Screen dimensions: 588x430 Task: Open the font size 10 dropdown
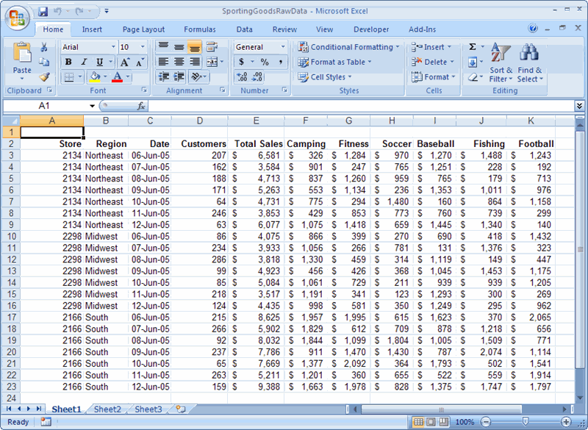point(143,47)
